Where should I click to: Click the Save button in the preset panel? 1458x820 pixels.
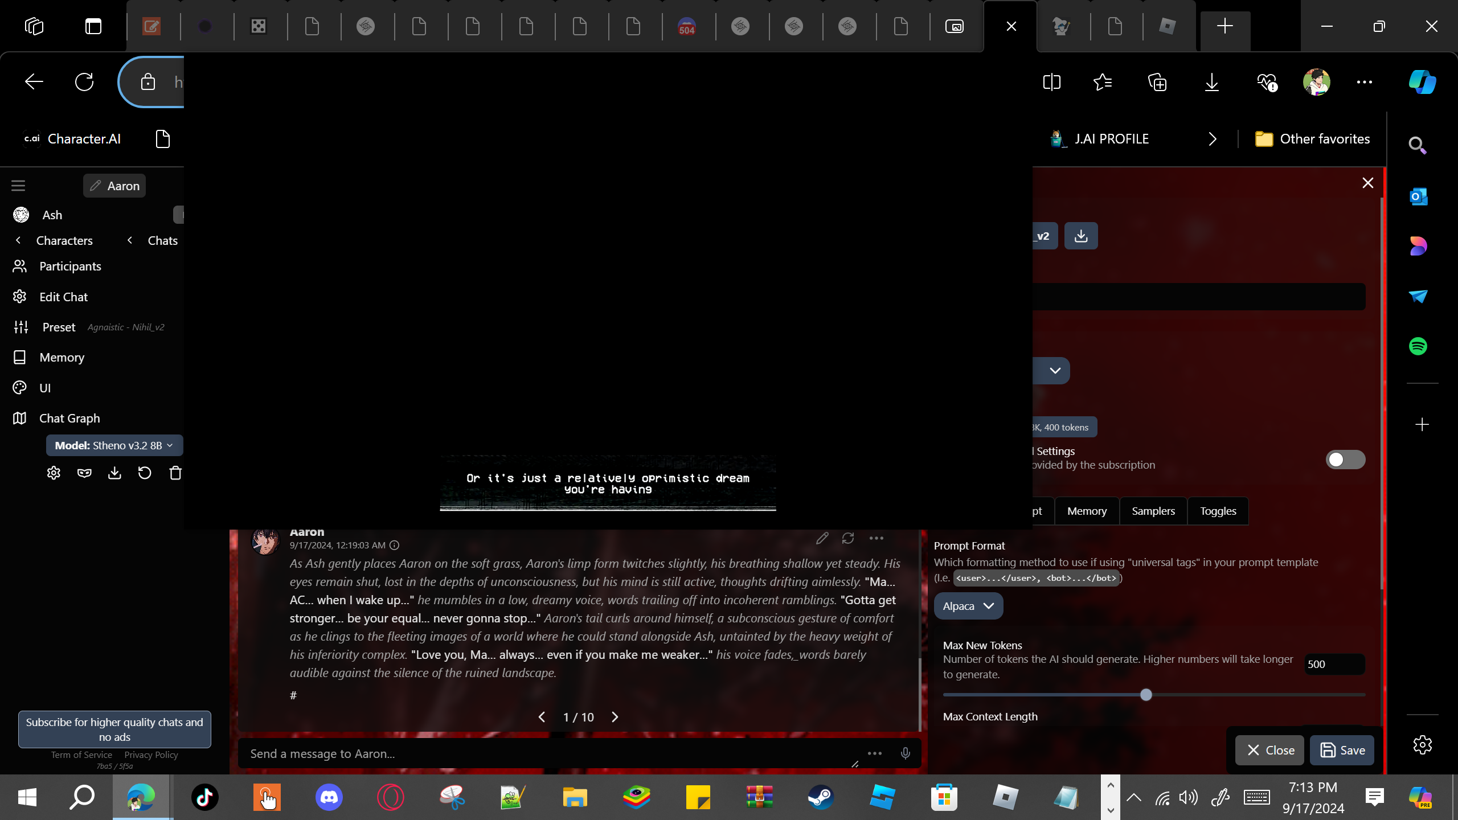[x=1342, y=750]
